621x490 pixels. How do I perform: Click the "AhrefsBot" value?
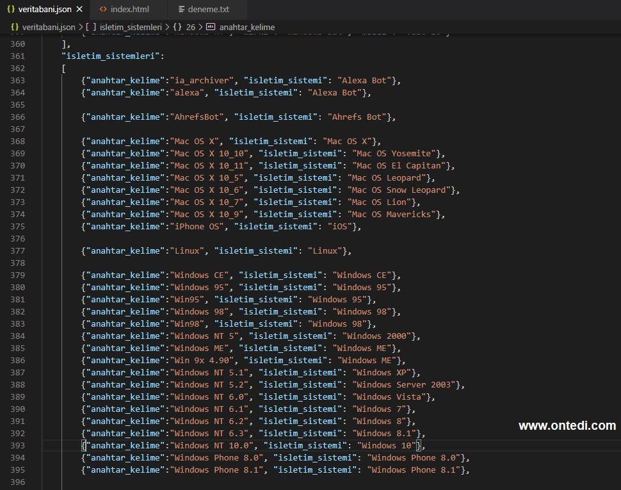point(197,117)
